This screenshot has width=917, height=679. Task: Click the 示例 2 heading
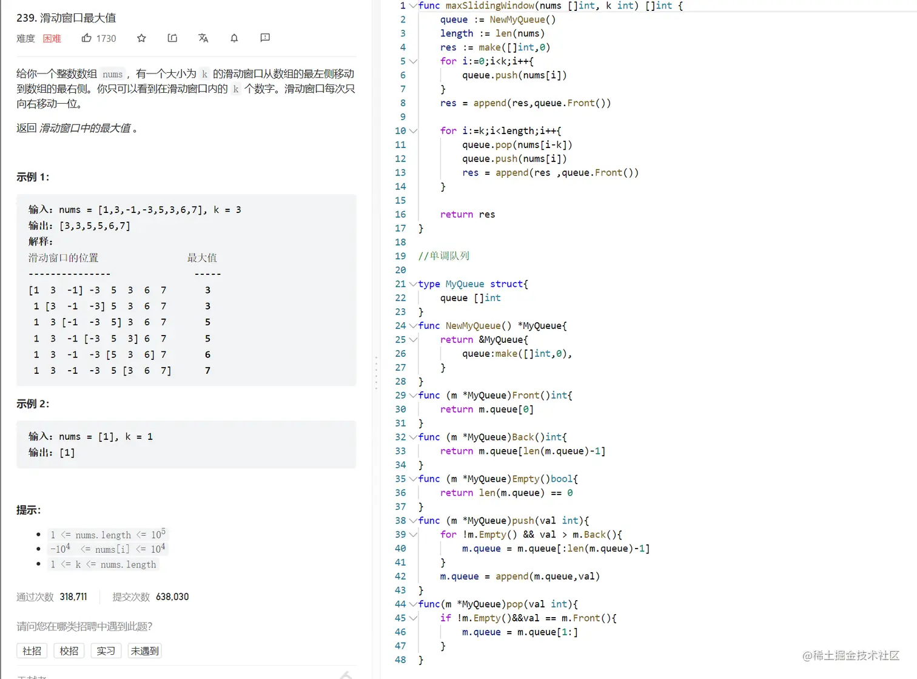coord(33,404)
